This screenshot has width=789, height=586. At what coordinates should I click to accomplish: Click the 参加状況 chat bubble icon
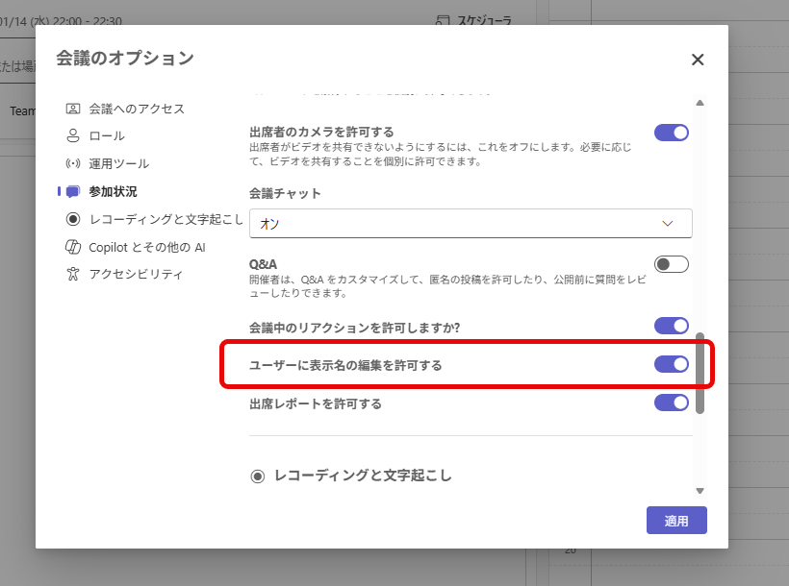(x=72, y=192)
